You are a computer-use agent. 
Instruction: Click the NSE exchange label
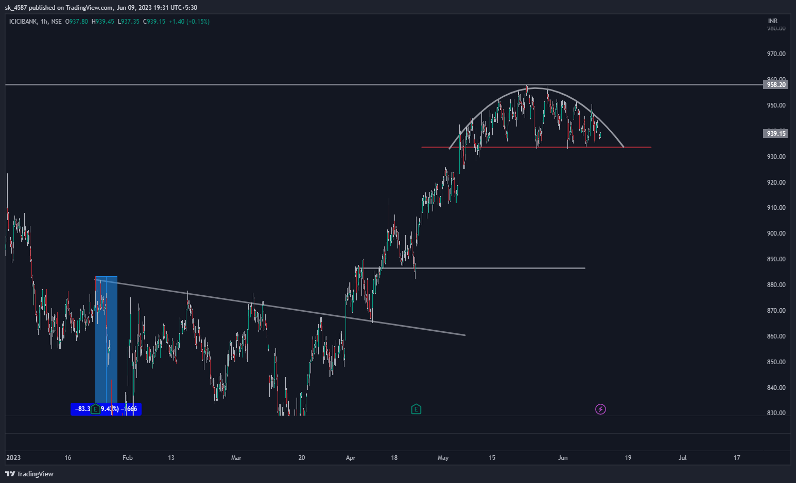point(56,22)
